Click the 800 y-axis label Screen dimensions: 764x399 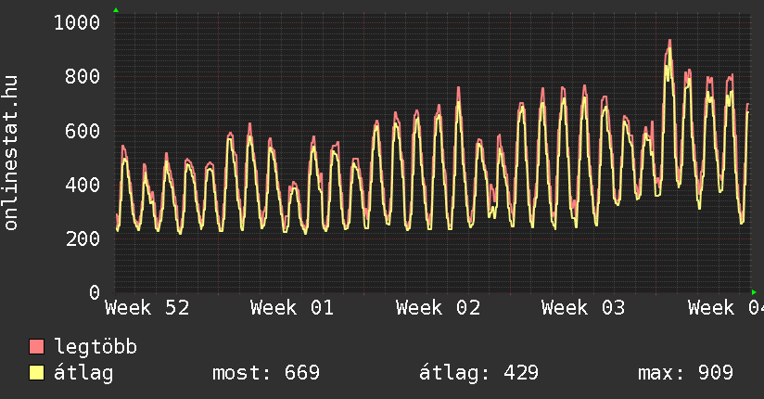82,77
